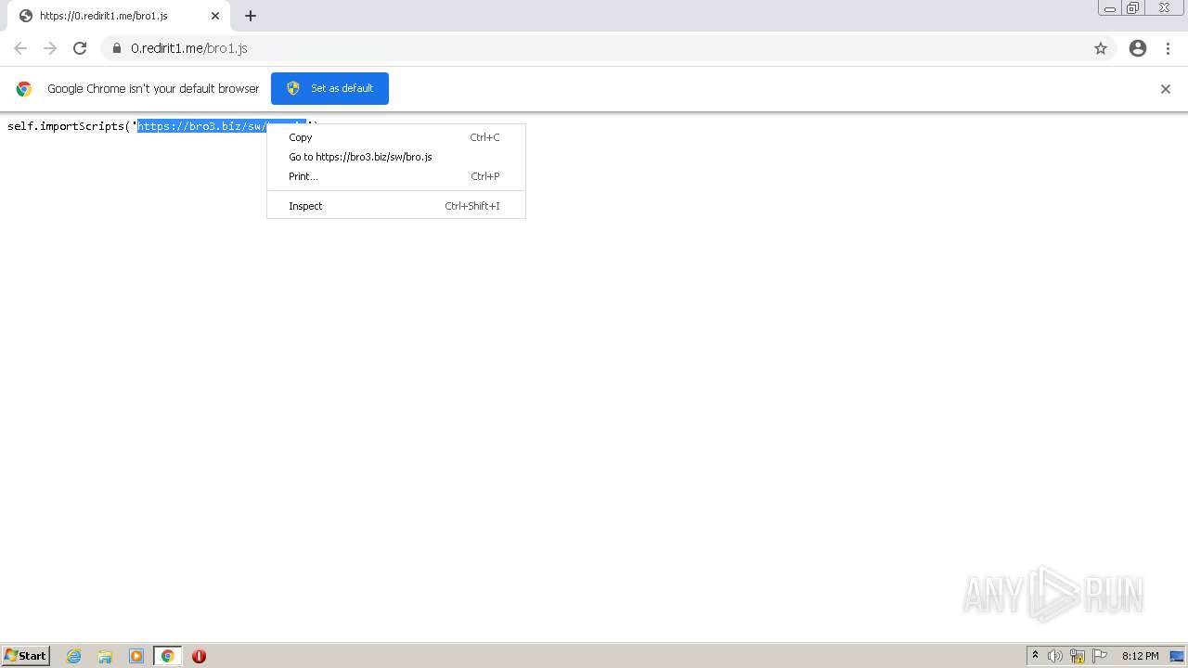This screenshot has width=1188, height=668.
Task: Choose Inspect from the context menu
Action: click(x=396, y=206)
